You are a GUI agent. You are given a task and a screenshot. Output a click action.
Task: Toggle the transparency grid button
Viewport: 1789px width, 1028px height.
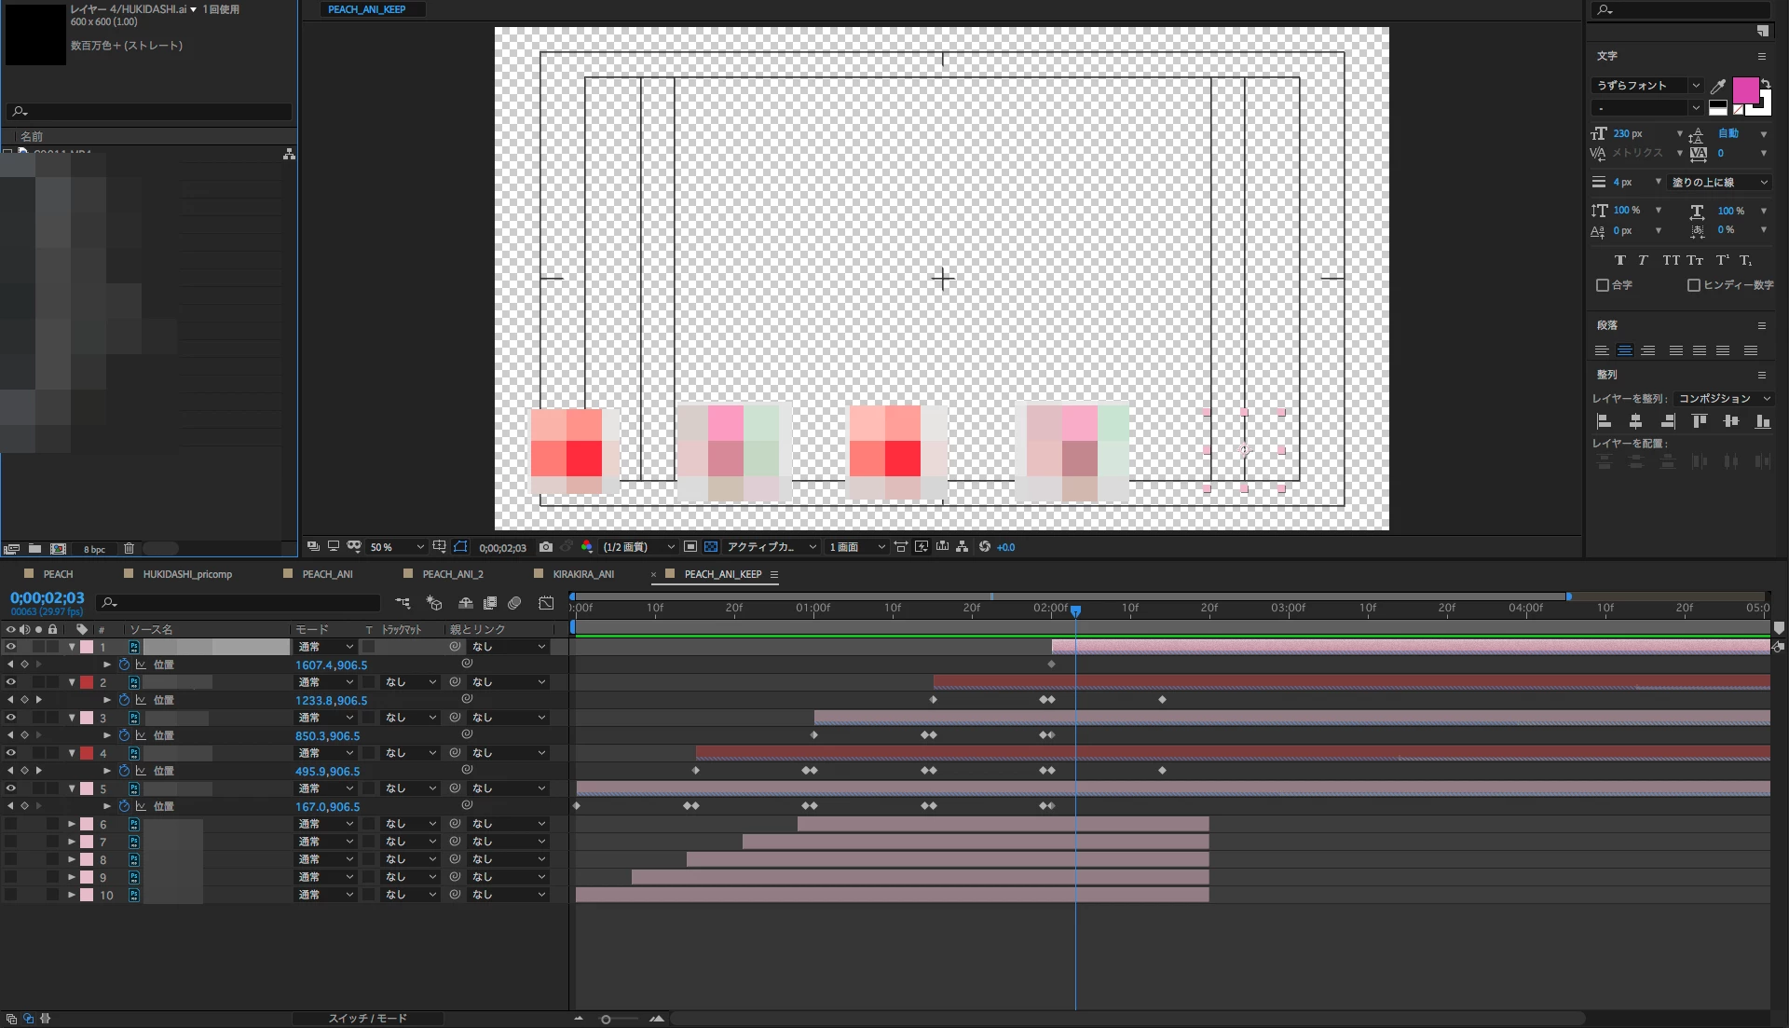(x=711, y=547)
